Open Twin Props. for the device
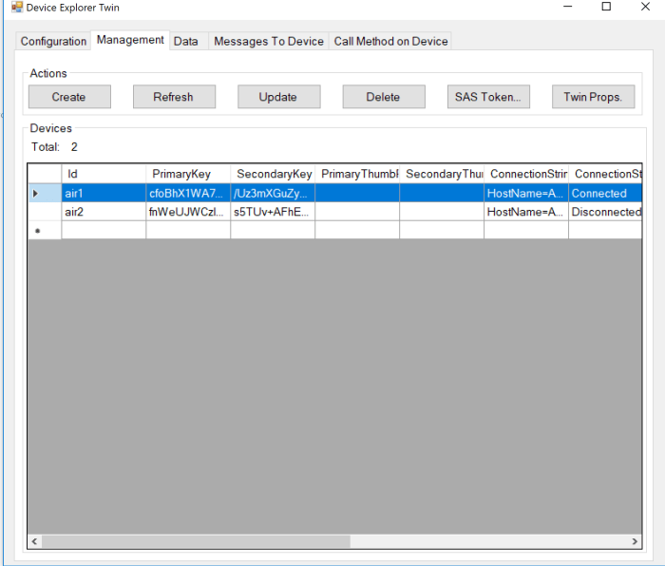 pyautogui.click(x=593, y=97)
